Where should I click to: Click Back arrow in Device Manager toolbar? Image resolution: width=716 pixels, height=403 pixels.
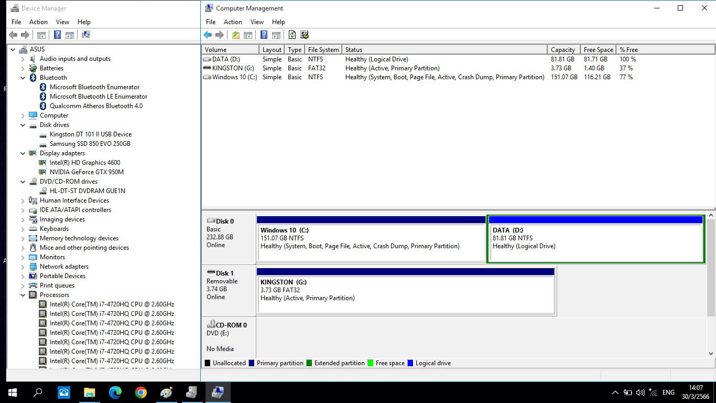(13, 35)
